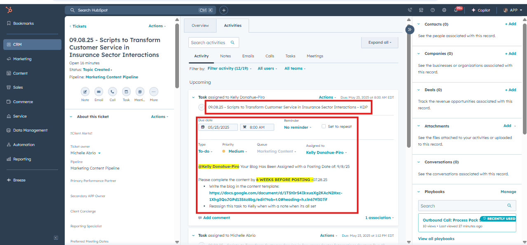Click the Add comment link
This screenshot has width=527, height=245.
click(216, 218)
